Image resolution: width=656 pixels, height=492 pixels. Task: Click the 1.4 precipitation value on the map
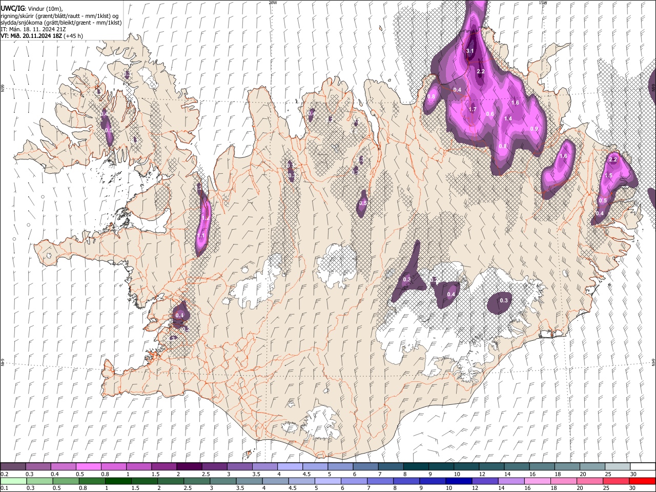(508, 118)
